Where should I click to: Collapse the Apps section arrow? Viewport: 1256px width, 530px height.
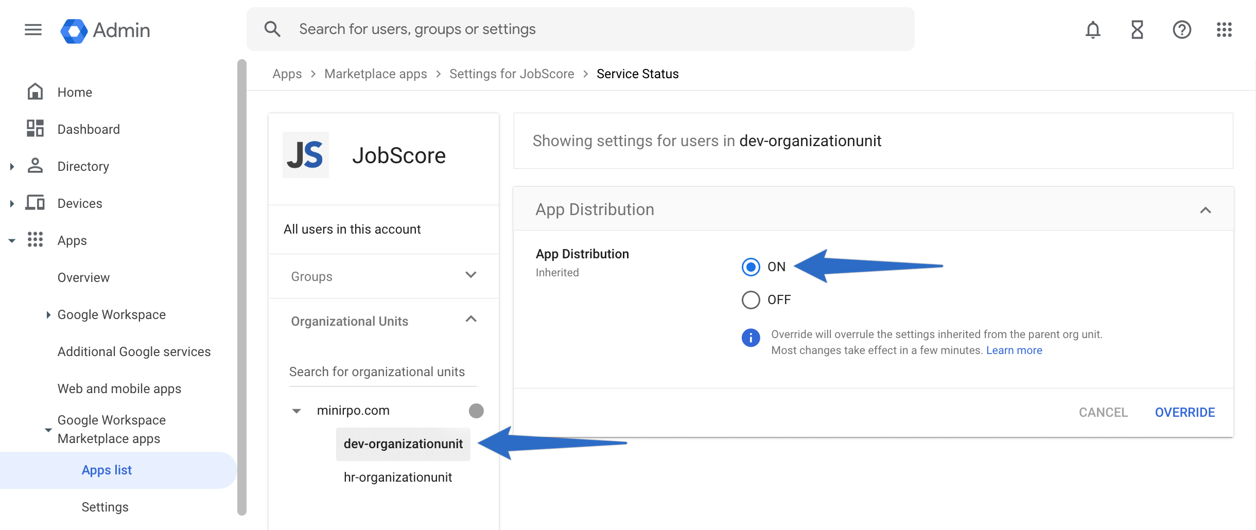pyautogui.click(x=12, y=240)
